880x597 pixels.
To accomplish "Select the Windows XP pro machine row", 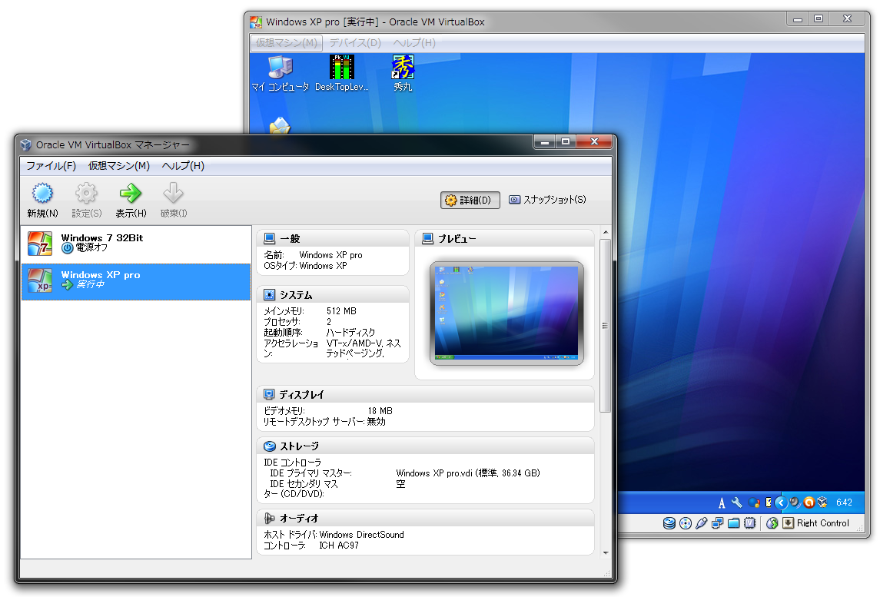I will [136, 282].
